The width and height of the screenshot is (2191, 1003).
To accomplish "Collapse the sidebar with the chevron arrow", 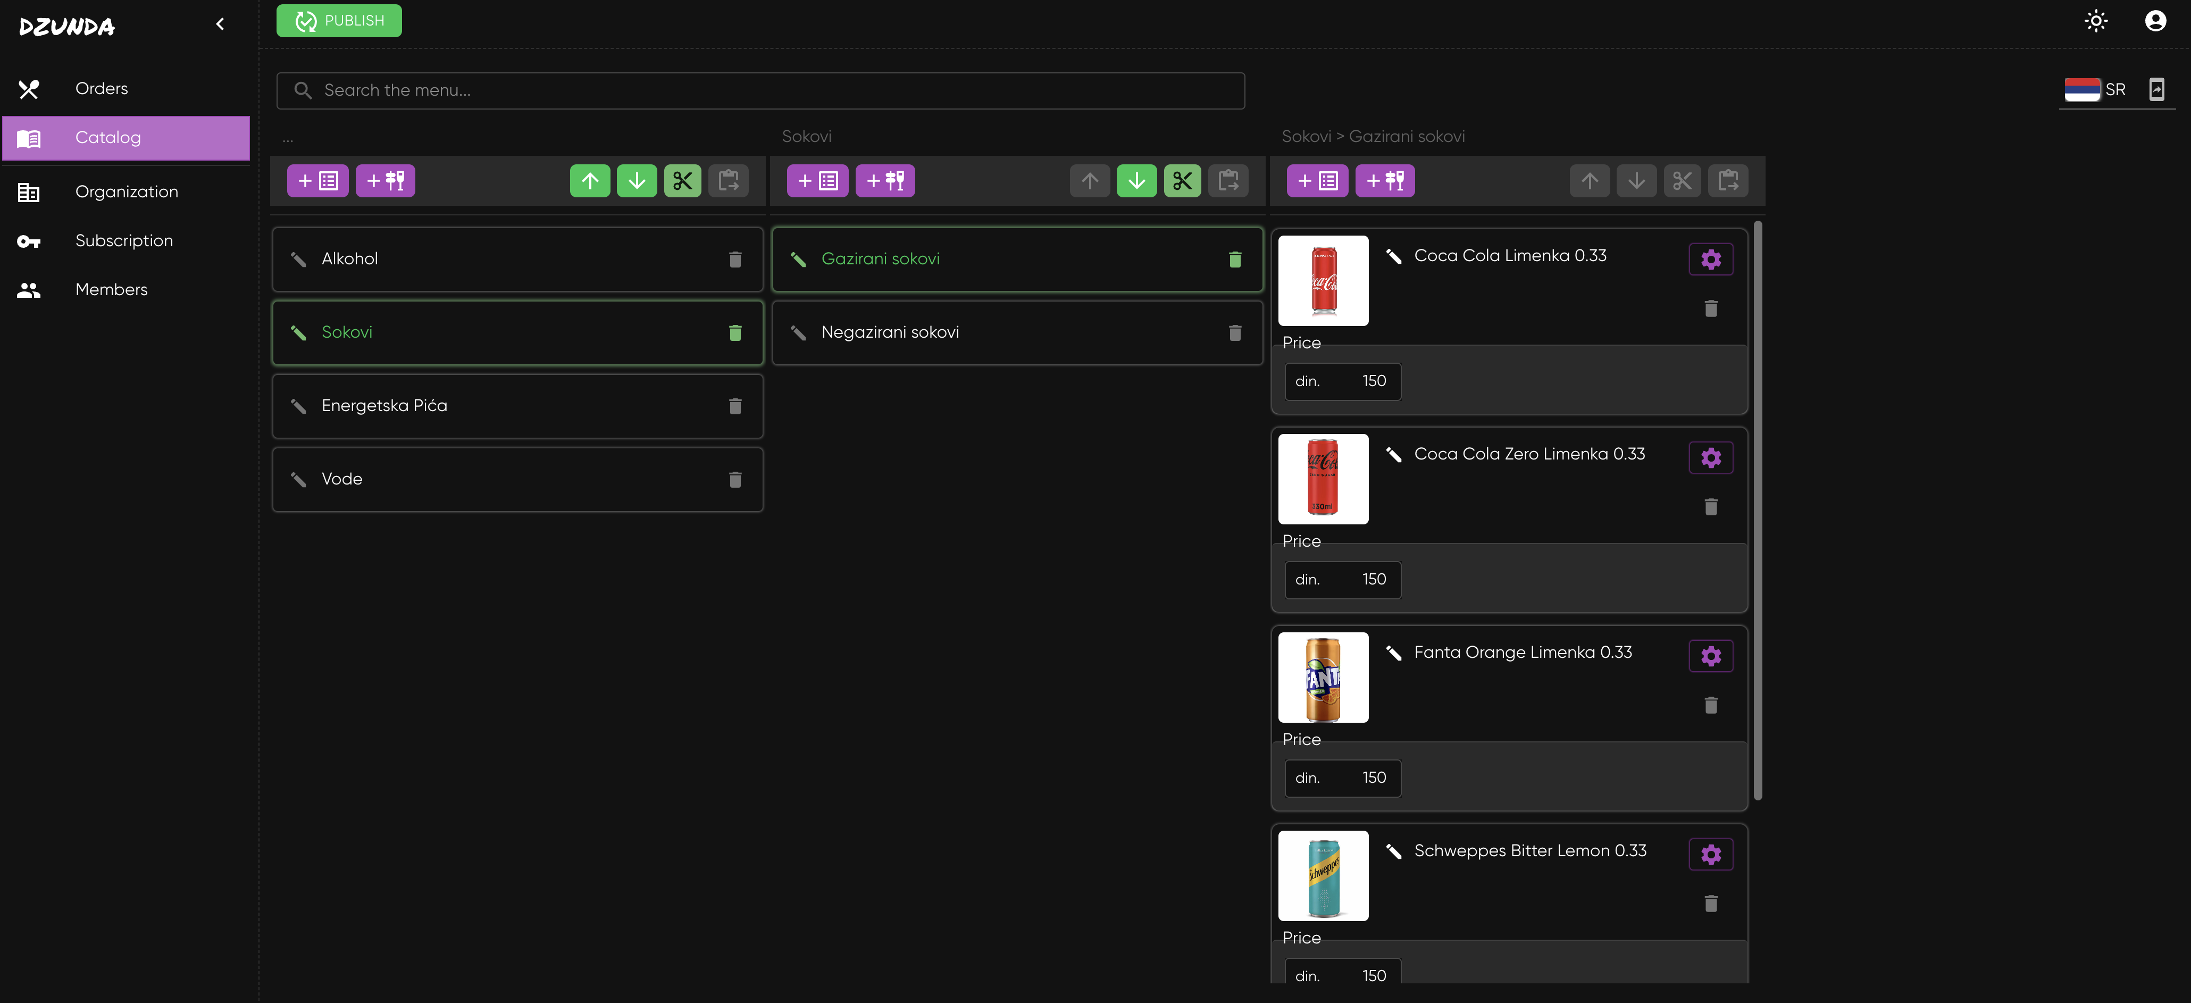I will tap(220, 24).
